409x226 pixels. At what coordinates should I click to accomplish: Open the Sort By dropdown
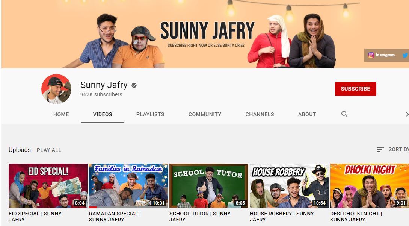tap(393, 149)
